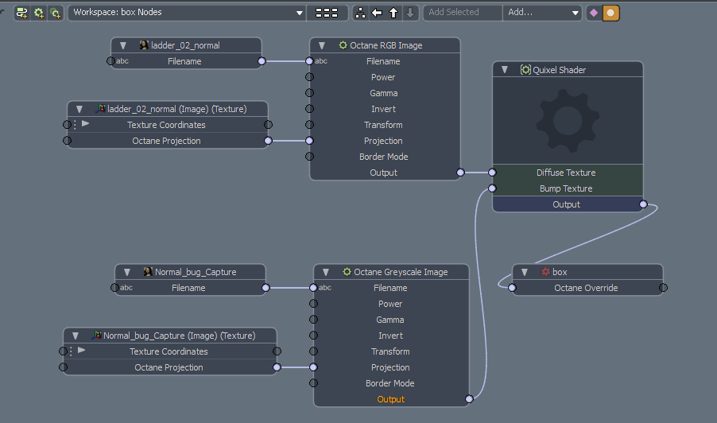Click the Quixel Shader node icon
717x423 pixels.
pos(525,69)
